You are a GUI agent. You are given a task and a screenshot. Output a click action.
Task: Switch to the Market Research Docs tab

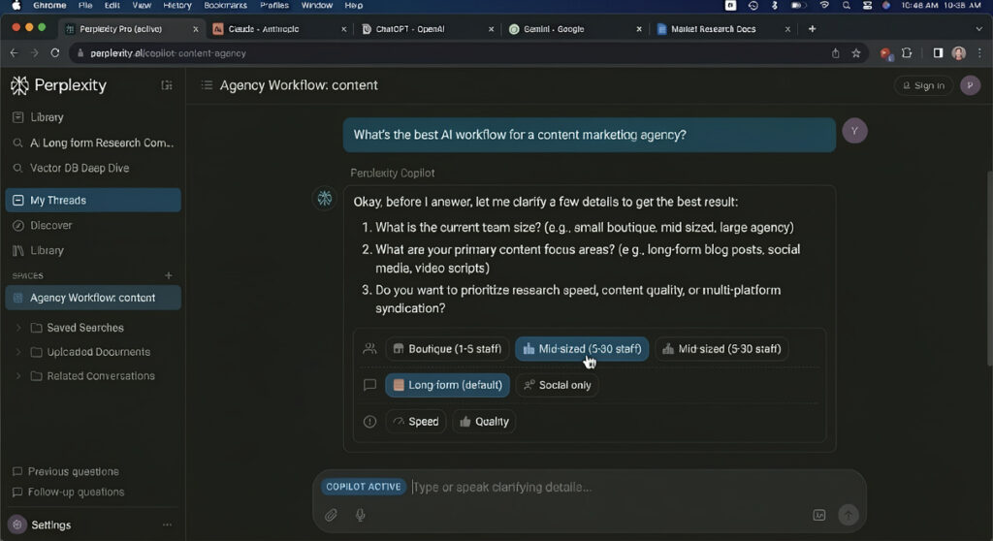click(722, 29)
